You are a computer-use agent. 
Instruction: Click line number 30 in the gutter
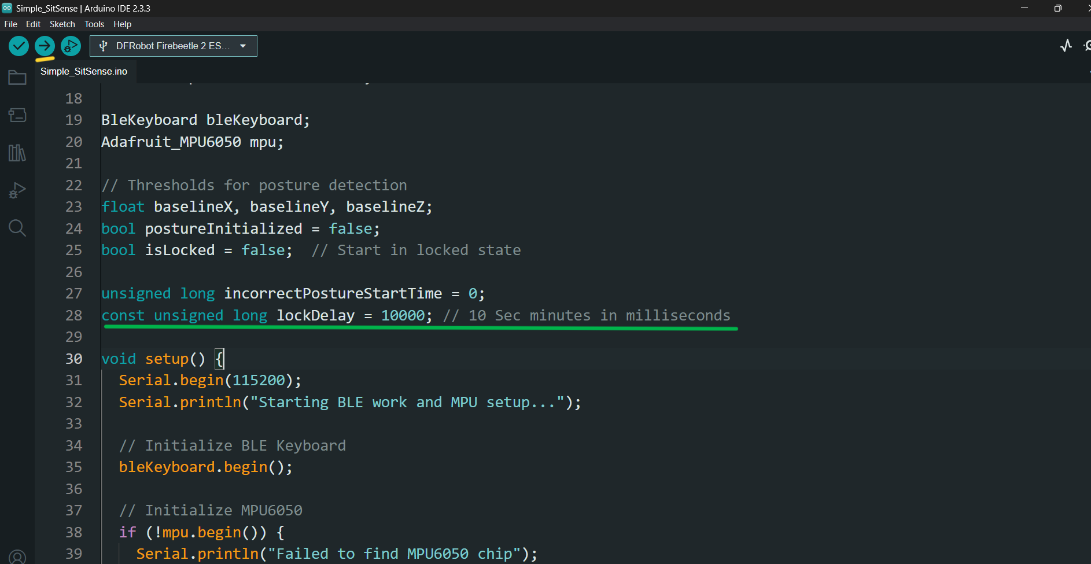coord(73,359)
